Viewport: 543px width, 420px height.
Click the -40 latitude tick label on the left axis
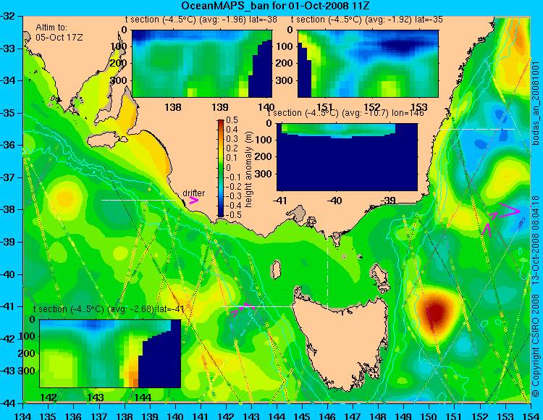point(8,274)
